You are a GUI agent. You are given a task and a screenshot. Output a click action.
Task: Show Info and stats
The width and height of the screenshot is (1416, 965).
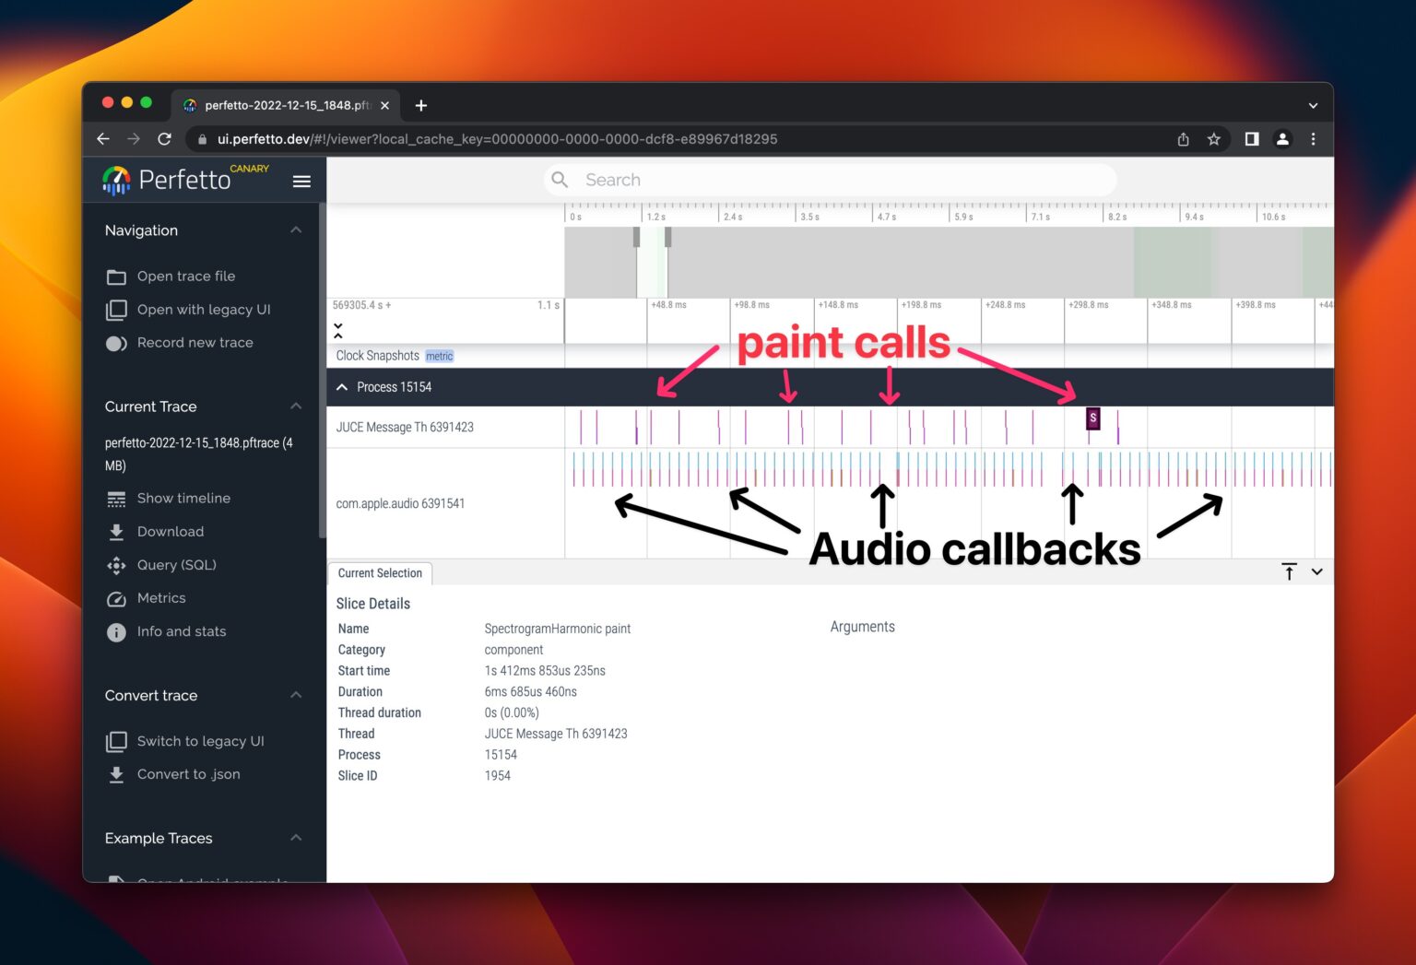[x=181, y=631]
